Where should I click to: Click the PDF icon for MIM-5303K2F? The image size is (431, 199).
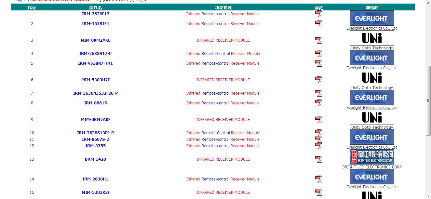click(x=318, y=192)
